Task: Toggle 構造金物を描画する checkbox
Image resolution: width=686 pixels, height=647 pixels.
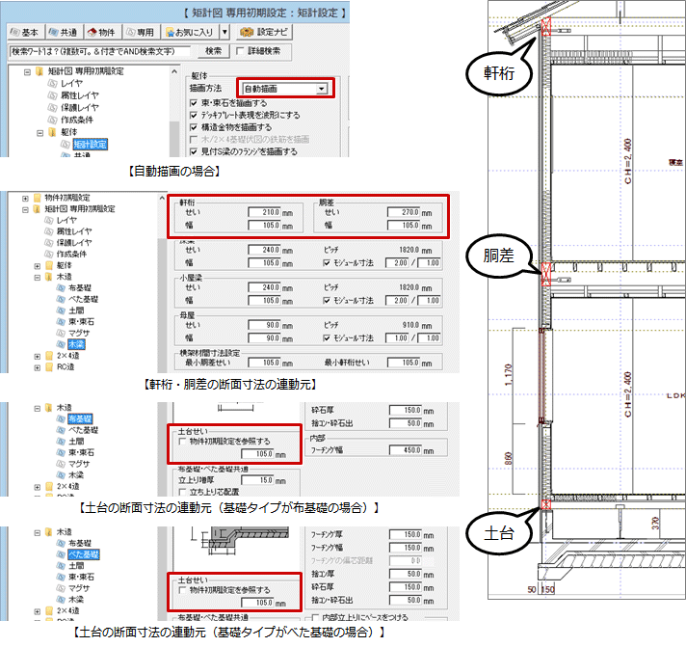Action: (x=194, y=127)
